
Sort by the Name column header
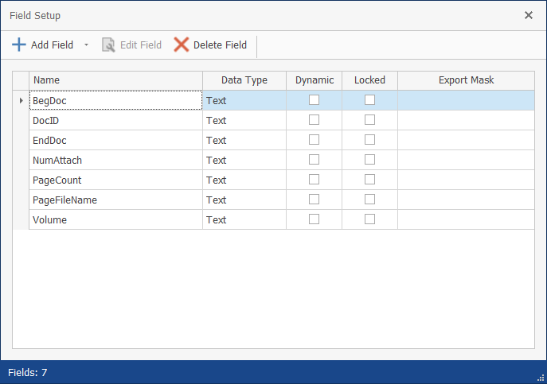(x=115, y=80)
